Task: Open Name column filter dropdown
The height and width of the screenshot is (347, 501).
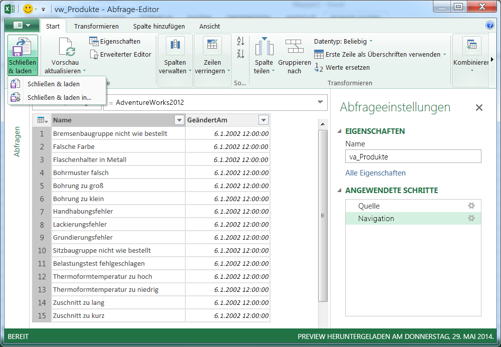Action: tap(179, 120)
